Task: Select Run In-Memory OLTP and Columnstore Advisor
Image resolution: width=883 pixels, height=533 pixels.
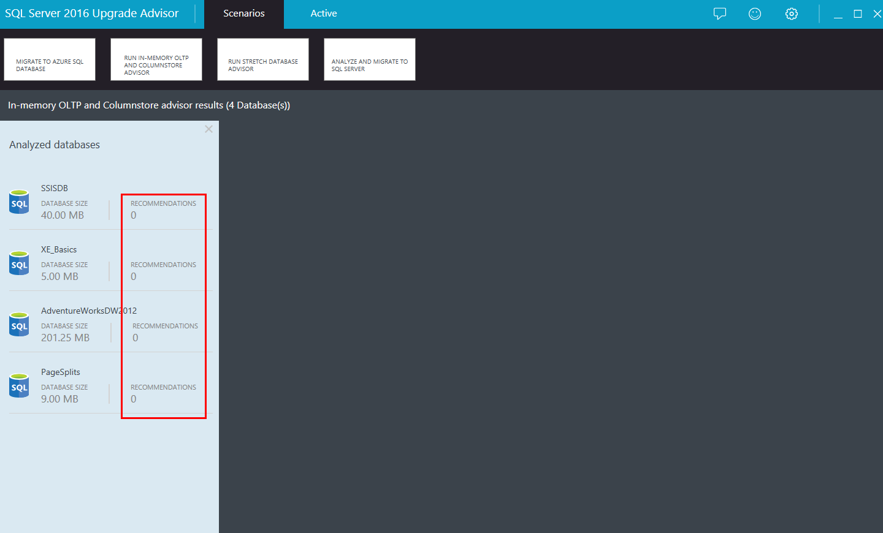Action: pos(156,59)
